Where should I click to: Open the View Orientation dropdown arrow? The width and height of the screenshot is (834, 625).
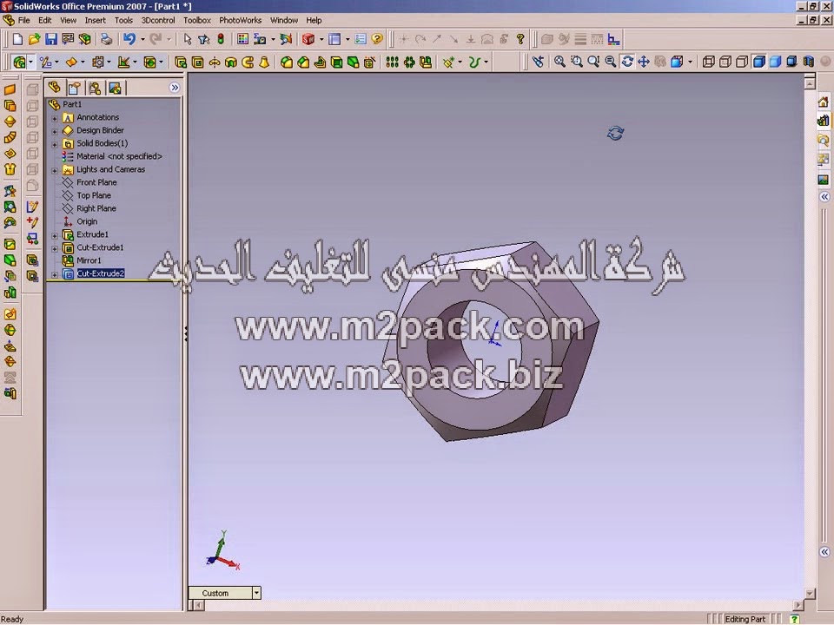click(x=691, y=62)
